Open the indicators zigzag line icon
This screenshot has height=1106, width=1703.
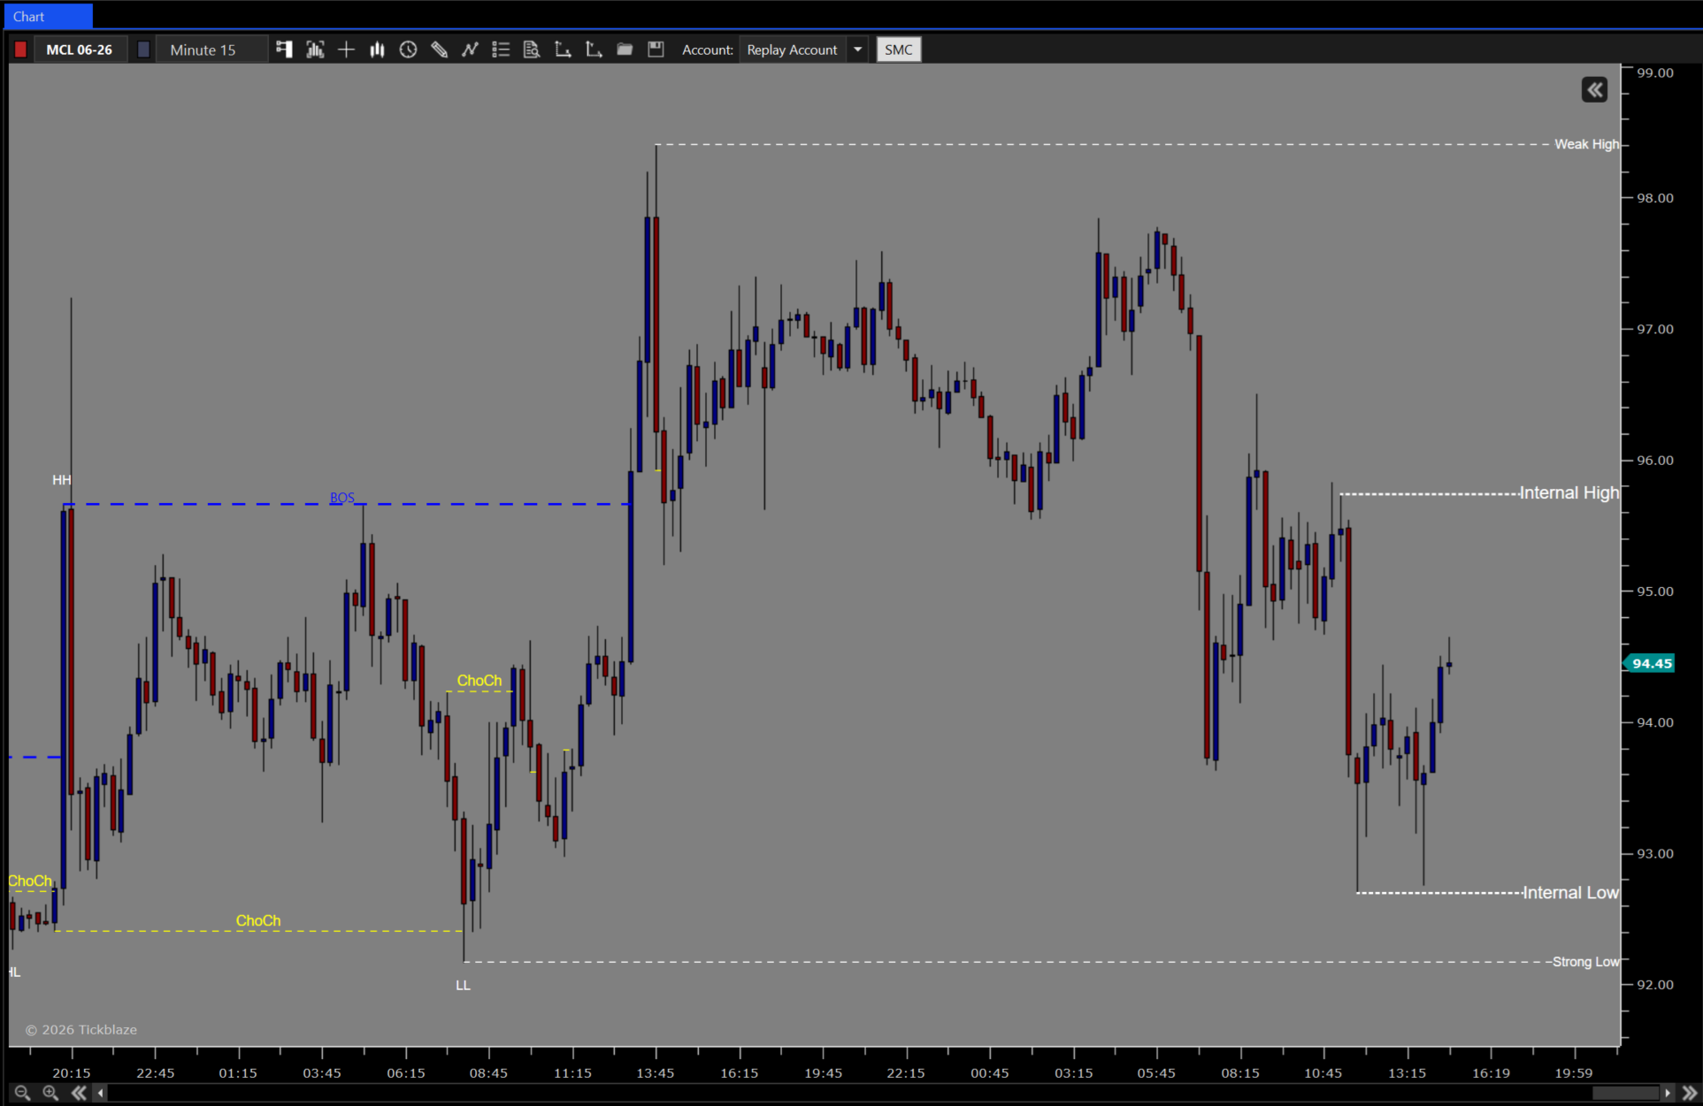coord(470,50)
